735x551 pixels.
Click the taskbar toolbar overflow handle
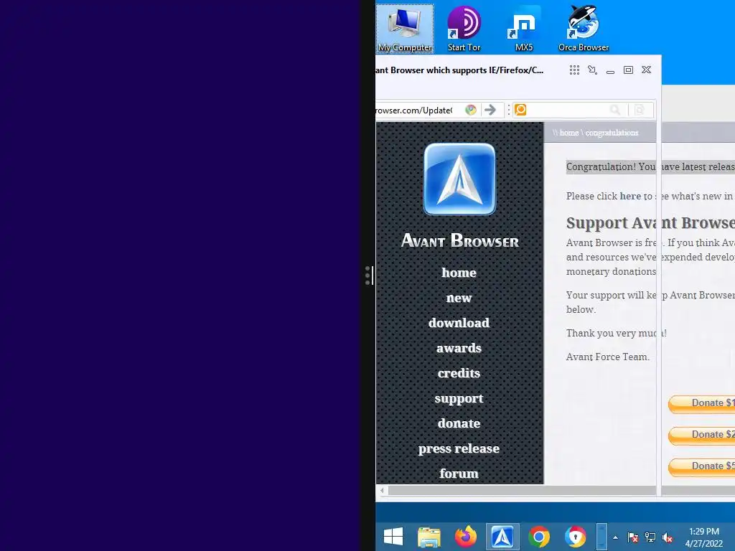[x=602, y=537]
